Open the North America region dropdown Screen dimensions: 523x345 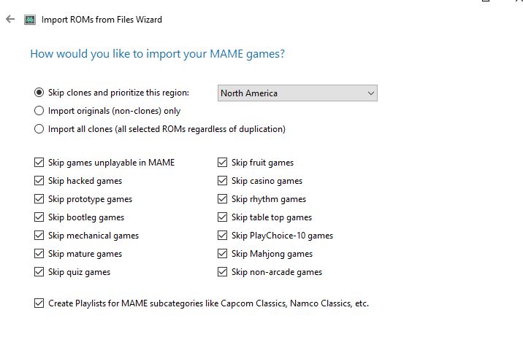tap(297, 93)
